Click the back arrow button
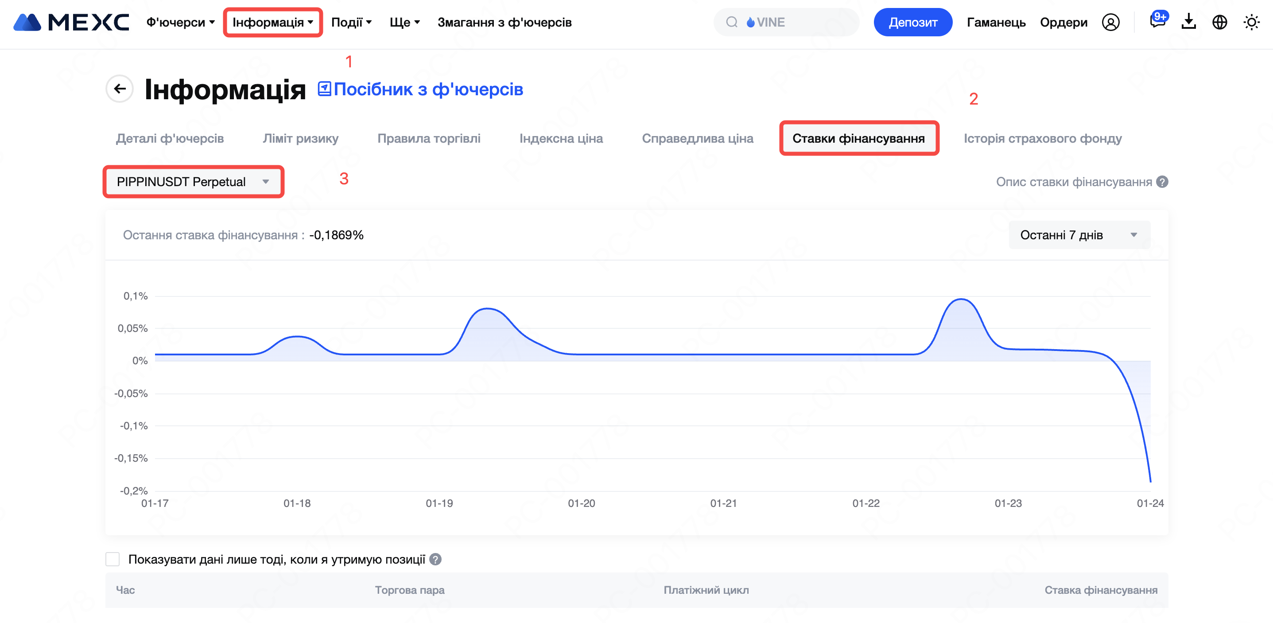 (120, 89)
